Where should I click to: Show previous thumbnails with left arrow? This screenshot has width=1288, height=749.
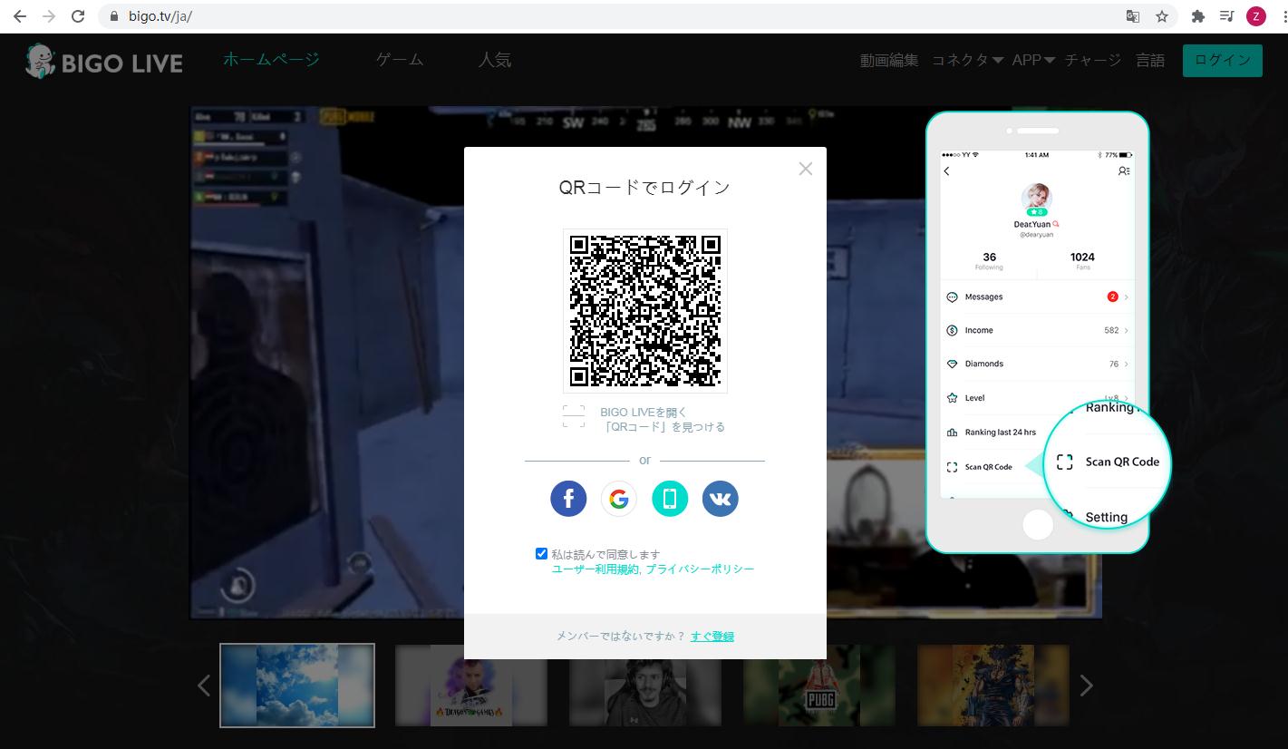click(204, 686)
